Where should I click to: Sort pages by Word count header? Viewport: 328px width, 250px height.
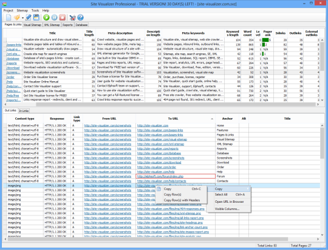[247, 33]
